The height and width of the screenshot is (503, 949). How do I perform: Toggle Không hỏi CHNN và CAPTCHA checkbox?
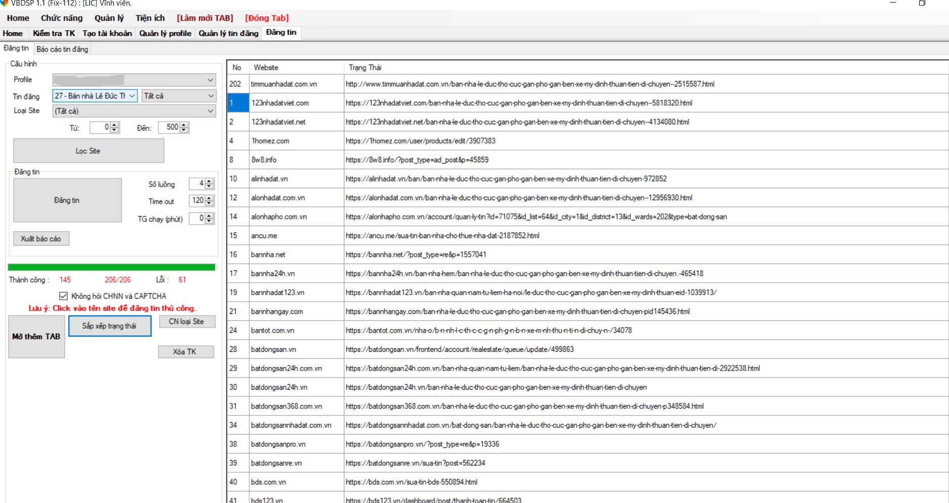click(64, 296)
